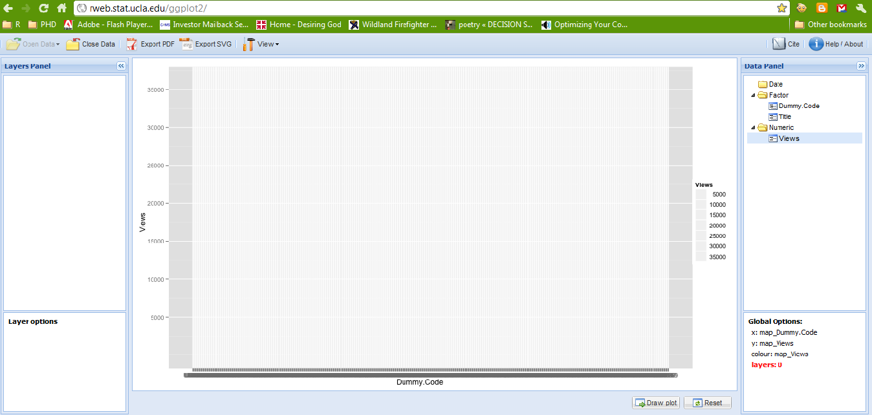Open Help / About info icon

(x=816, y=44)
